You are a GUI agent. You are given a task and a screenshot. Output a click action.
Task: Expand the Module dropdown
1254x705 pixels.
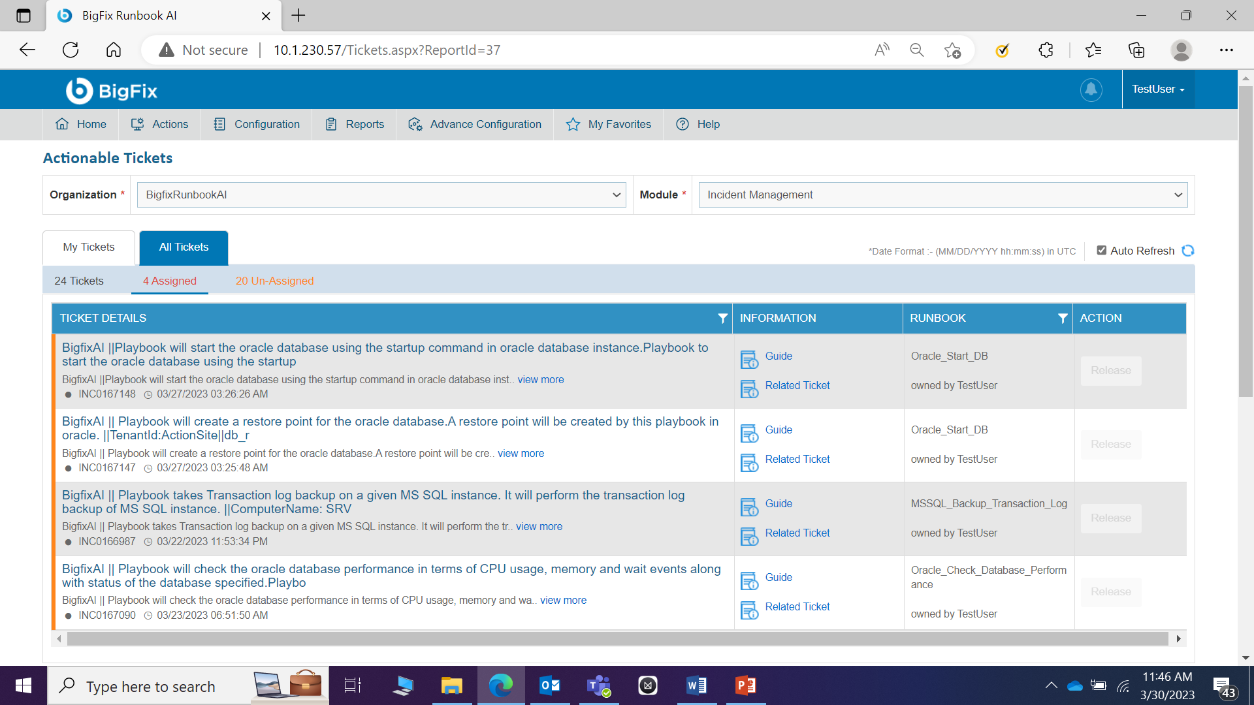click(942, 195)
